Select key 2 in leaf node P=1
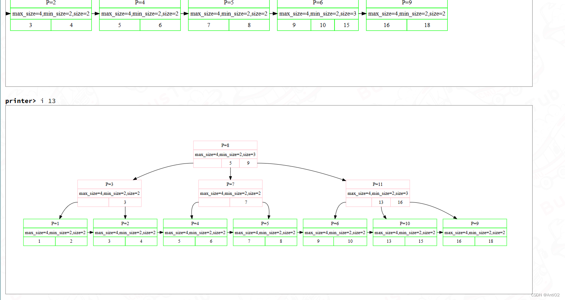Image resolution: width=565 pixels, height=300 pixels. pyautogui.click(x=71, y=241)
